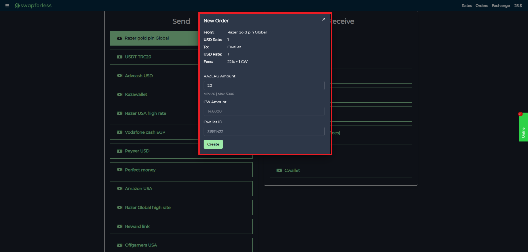Click 'Razer gold pin Global' From value

coord(247,32)
